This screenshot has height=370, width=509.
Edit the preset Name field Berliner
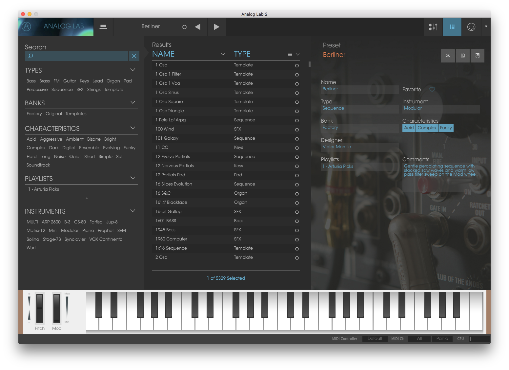point(360,90)
